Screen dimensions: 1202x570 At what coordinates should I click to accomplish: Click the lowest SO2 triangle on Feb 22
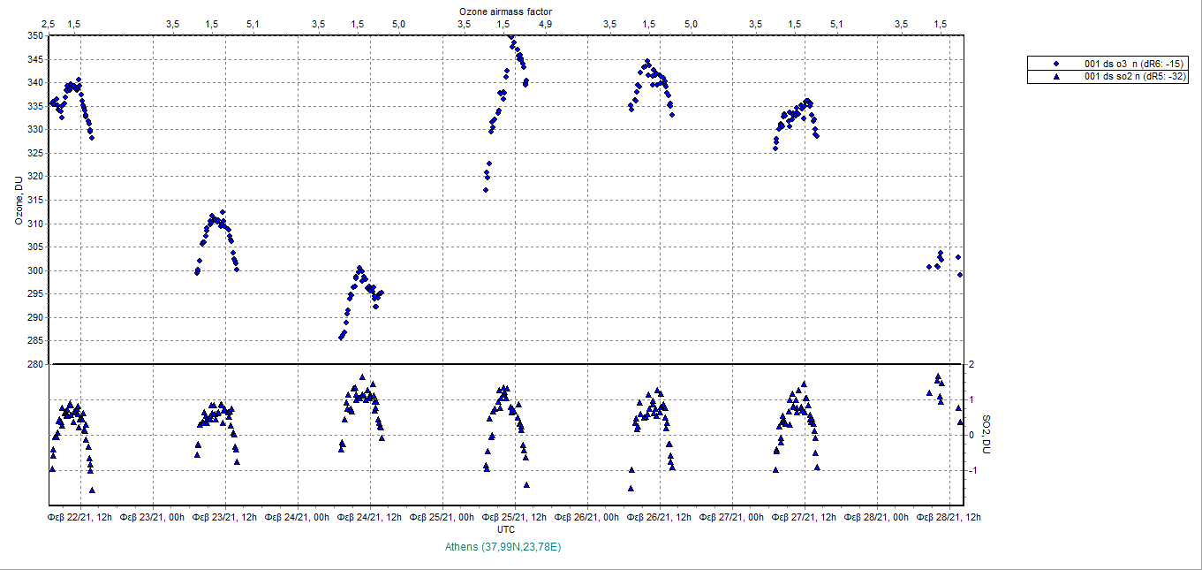[92, 490]
